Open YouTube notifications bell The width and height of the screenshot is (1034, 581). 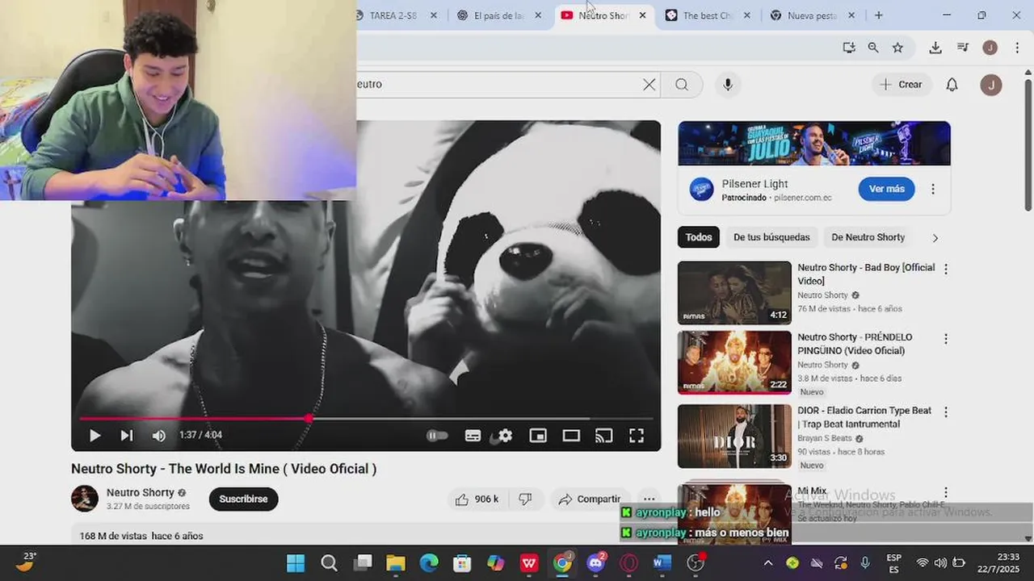(952, 84)
